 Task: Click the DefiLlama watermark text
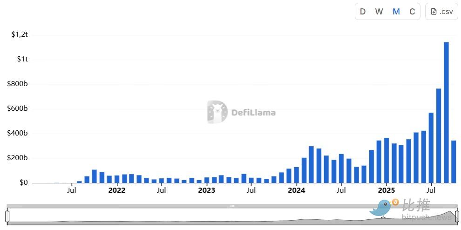253,112
